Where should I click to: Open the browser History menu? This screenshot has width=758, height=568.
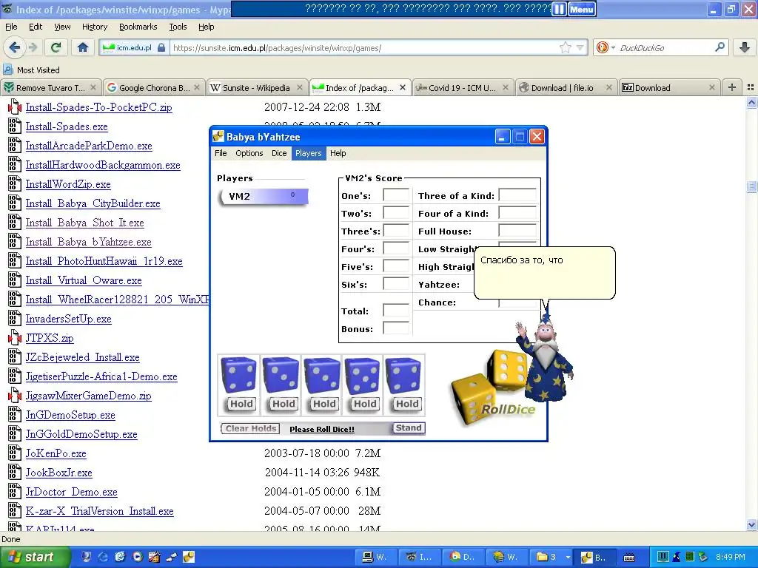coord(94,27)
